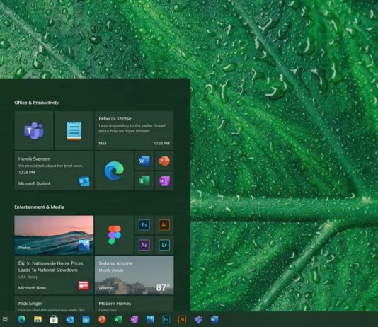Screen dimensions: 378x327
Task: Launch Edge from the taskbar
Action: (22, 319)
